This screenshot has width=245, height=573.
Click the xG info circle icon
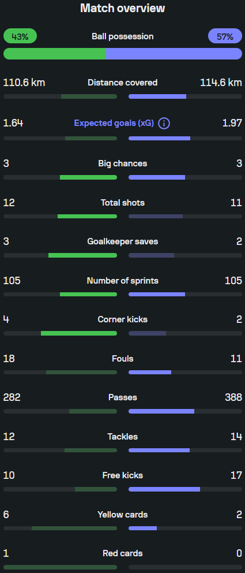[164, 124]
